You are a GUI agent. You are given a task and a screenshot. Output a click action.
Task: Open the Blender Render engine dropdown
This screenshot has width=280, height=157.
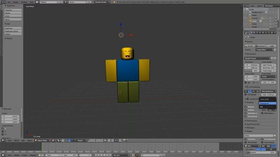click(102, 2)
